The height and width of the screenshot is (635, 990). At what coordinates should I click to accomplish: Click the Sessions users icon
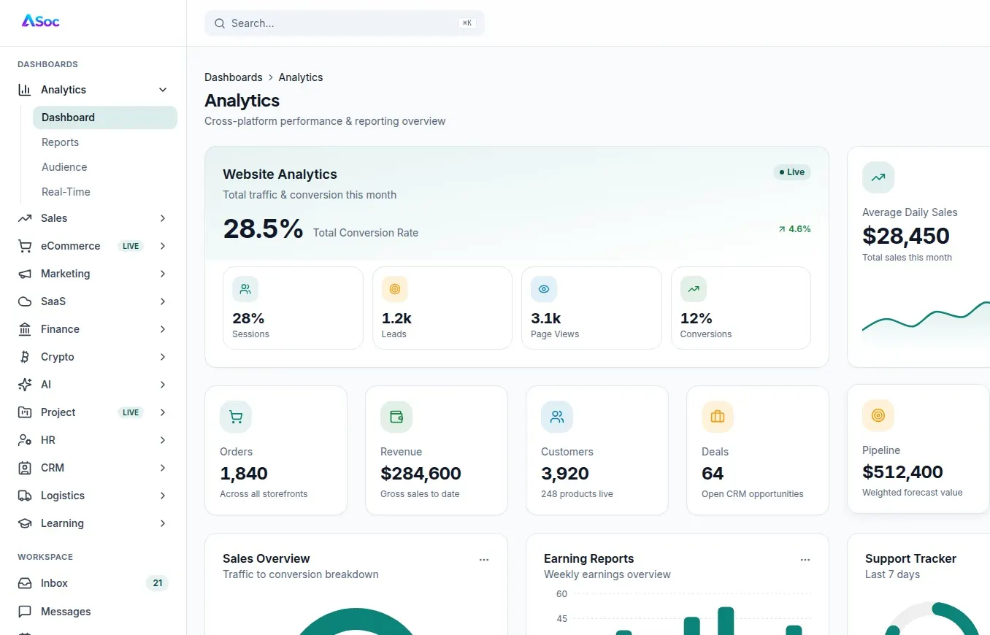pos(245,289)
